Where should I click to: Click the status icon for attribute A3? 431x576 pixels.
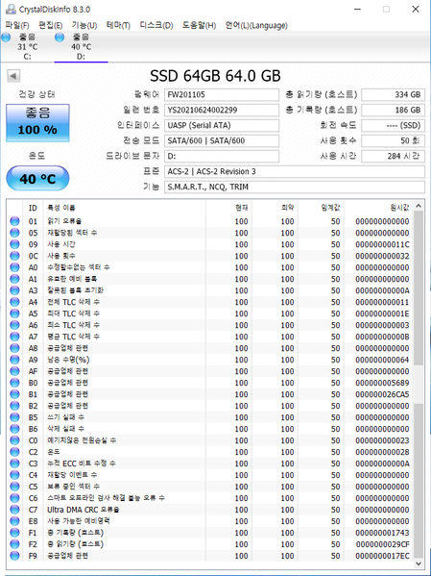tap(14, 290)
